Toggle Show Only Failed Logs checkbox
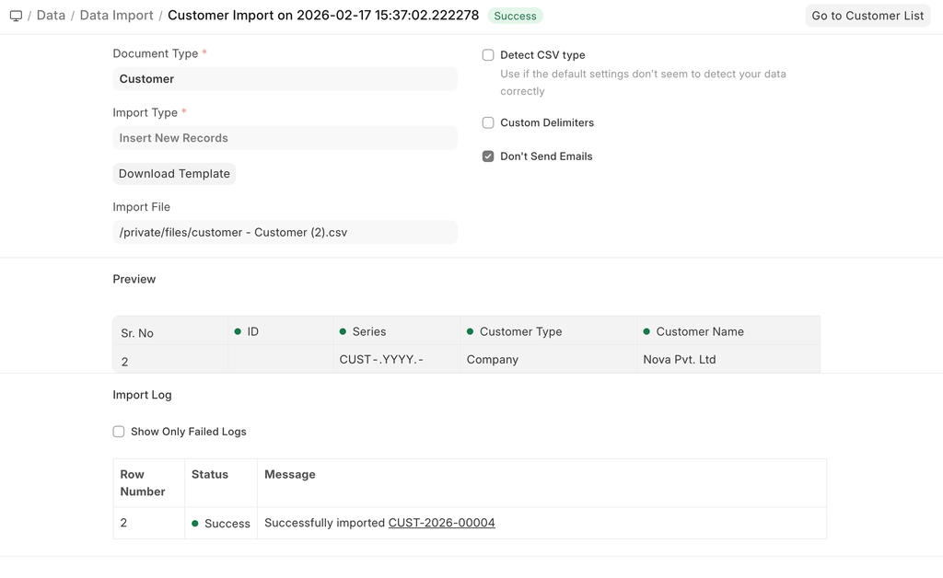This screenshot has height=578, width=943. coord(119,432)
